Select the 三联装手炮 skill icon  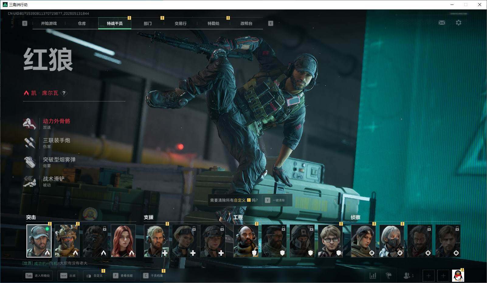click(x=30, y=143)
